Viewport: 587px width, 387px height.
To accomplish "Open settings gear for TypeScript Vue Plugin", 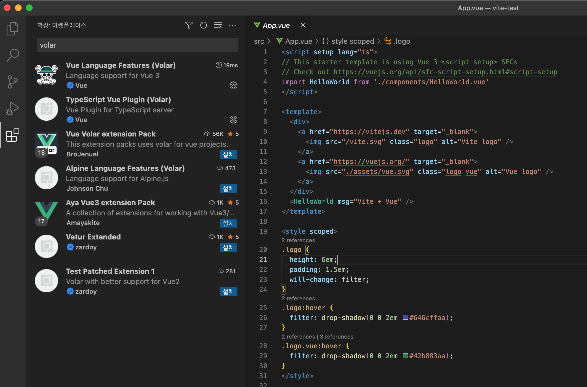I will click(x=233, y=120).
